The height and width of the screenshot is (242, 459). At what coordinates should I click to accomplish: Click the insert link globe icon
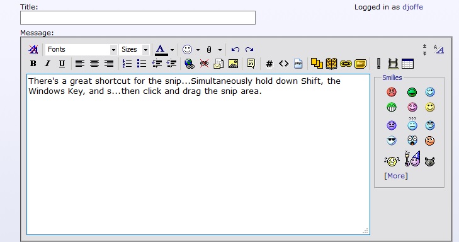point(190,64)
